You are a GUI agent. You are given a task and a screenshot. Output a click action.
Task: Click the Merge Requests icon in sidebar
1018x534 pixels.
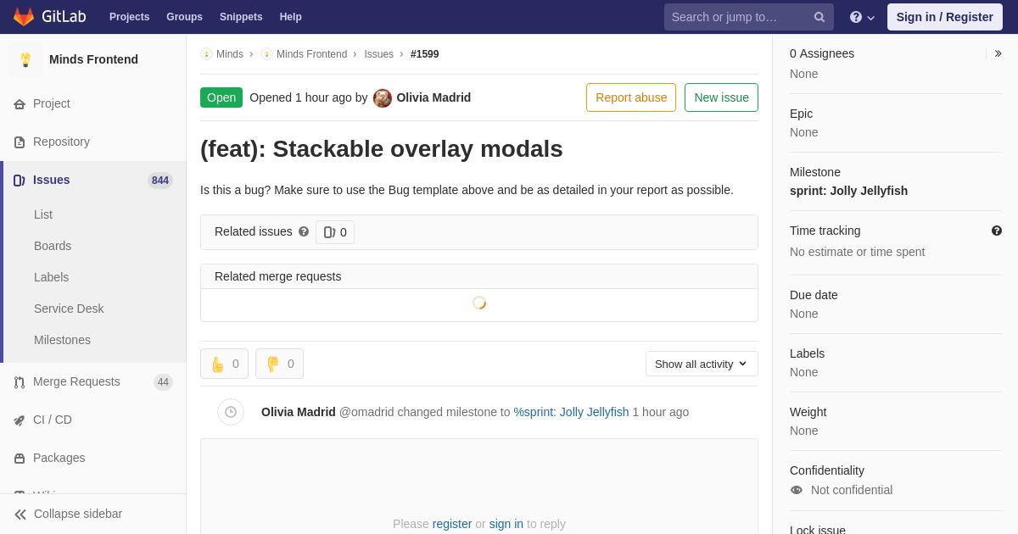click(20, 381)
